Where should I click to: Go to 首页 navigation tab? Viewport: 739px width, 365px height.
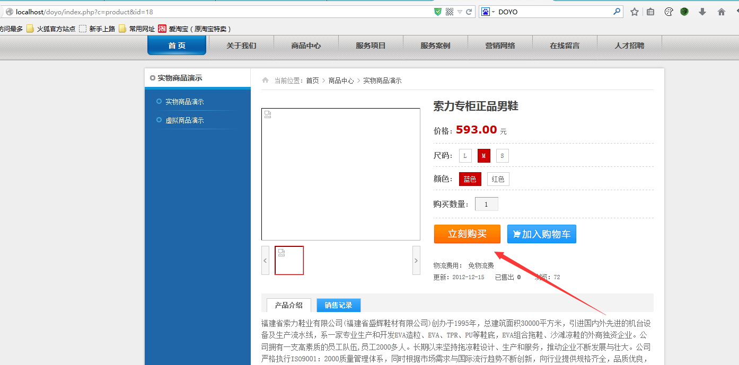pyautogui.click(x=177, y=46)
